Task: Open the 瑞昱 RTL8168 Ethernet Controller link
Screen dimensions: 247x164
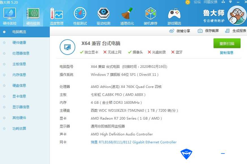Action: pos(134,142)
